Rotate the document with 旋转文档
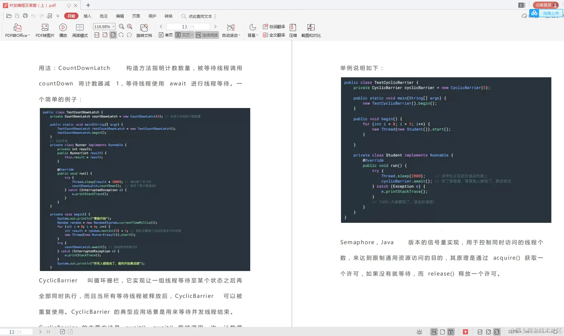 click(x=144, y=30)
